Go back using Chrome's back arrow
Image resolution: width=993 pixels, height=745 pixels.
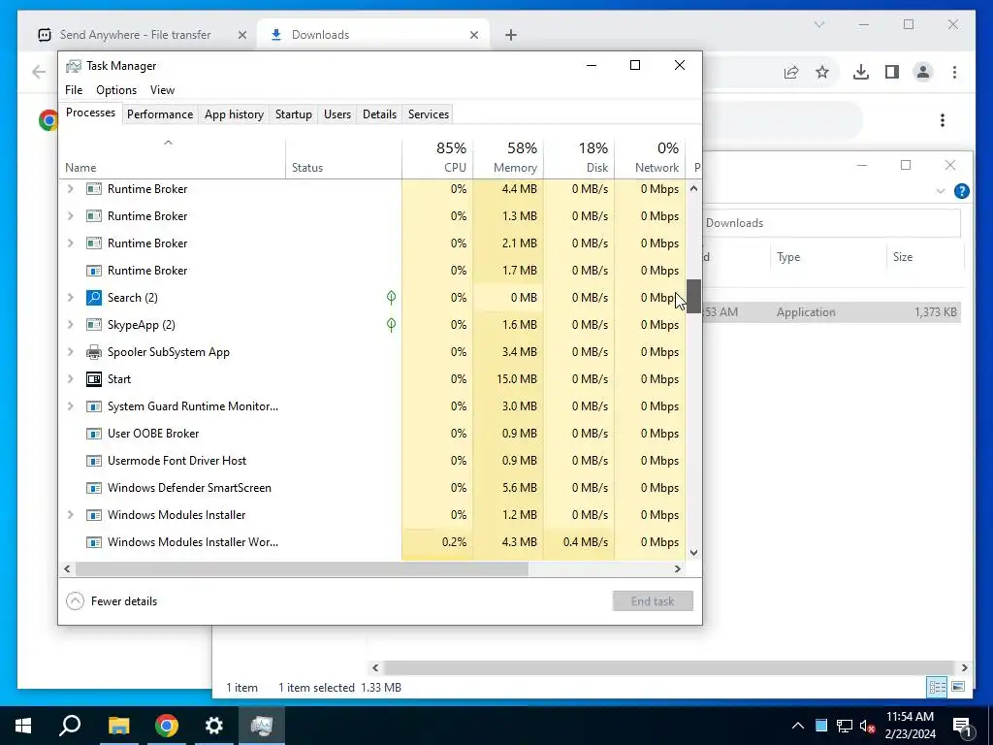39,72
